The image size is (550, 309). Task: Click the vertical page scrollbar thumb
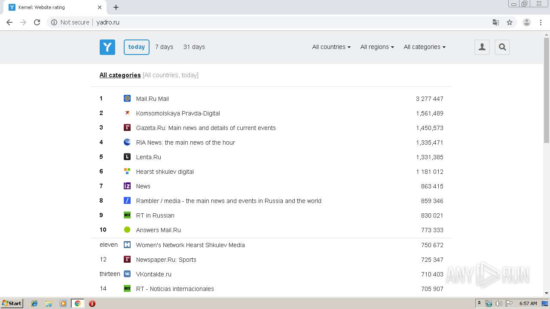(547, 90)
